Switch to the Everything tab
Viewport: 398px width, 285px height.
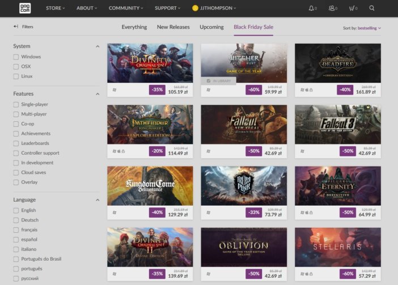(134, 27)
